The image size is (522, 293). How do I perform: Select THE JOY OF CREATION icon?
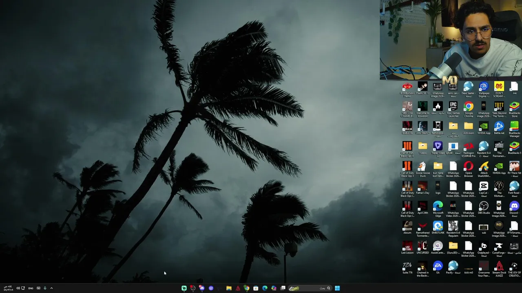[x=514, y=269]
